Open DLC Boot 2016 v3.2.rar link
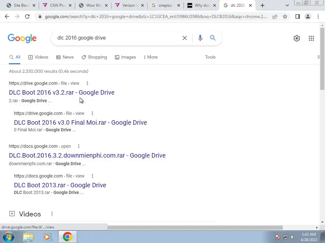 tap(62, 92)
